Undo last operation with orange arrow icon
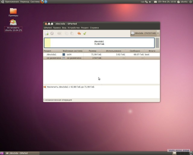Image resolution: width=193 pixels, height=155 pixels. coord(79,33)
